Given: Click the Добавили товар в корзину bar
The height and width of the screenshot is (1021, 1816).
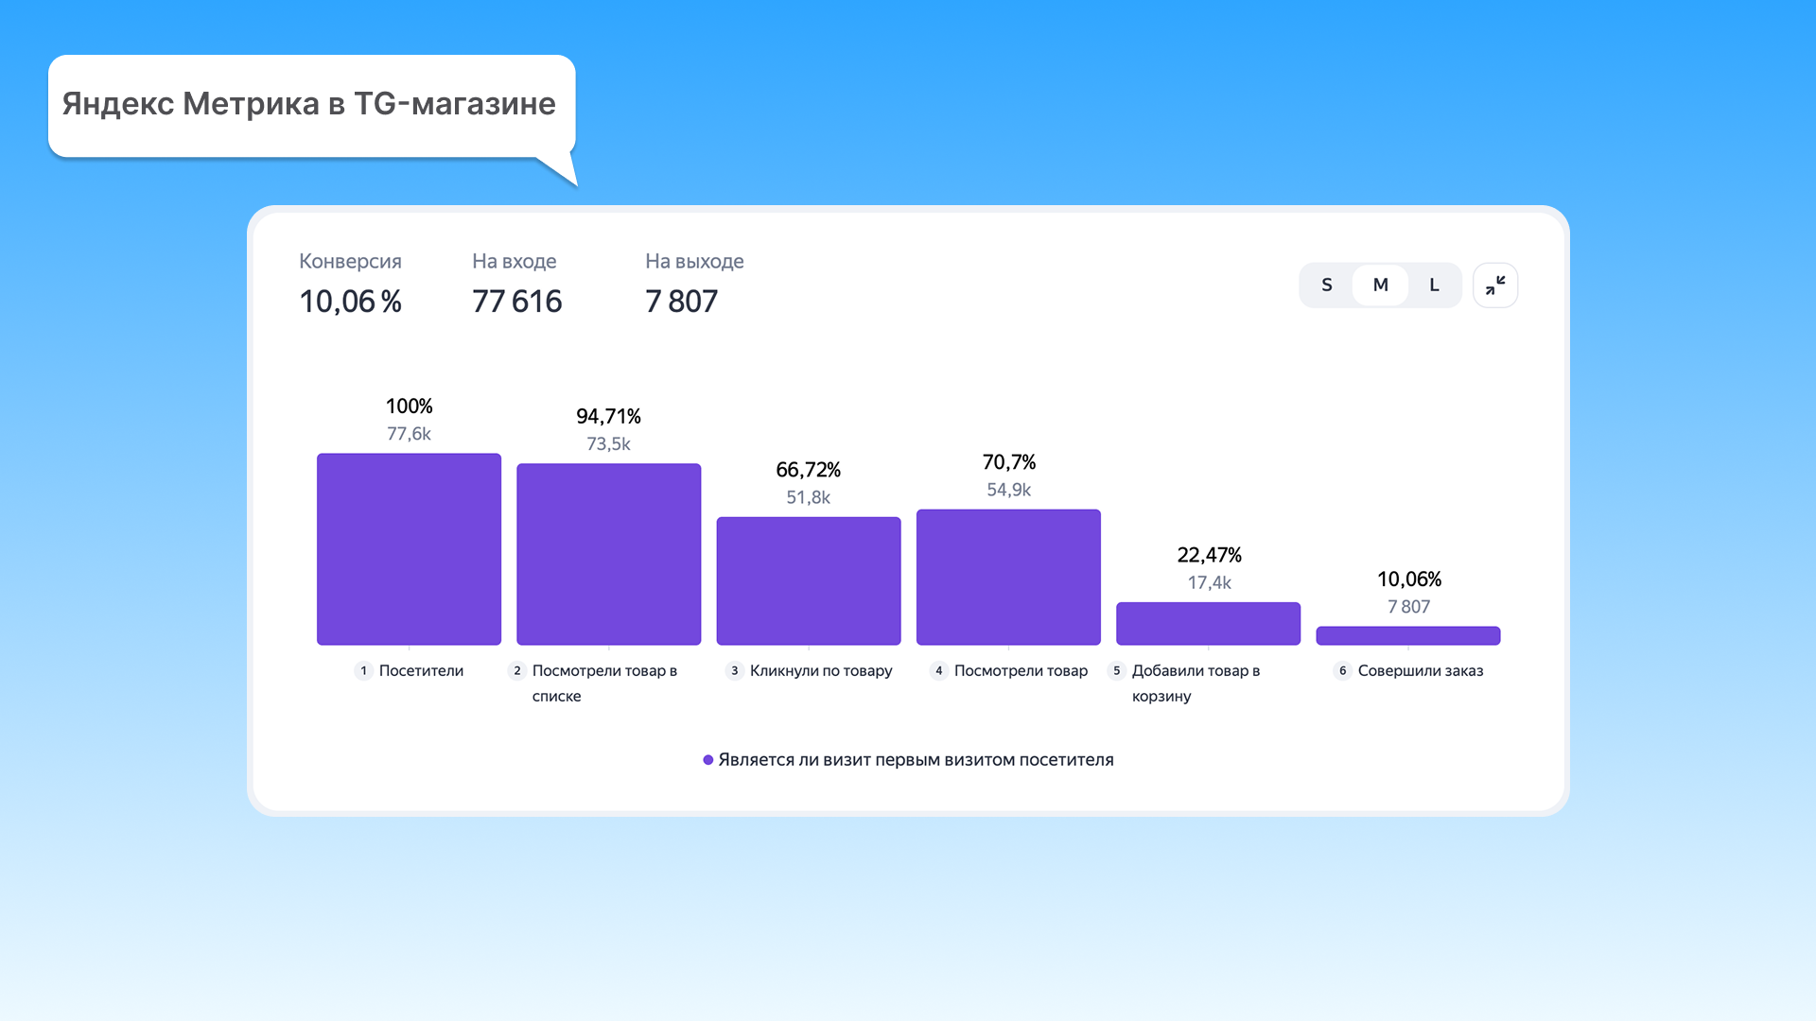Looking at the screenshot, I should (x=1208, y=624).
